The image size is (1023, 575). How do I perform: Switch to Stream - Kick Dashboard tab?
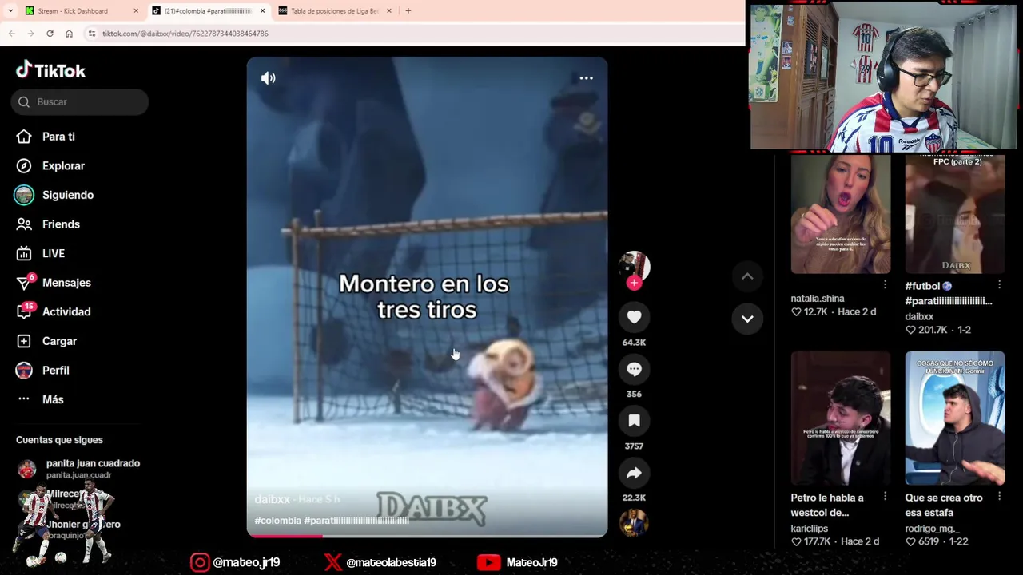click(73, 11)
